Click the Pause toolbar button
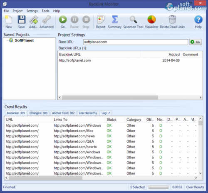Viewport: 208px width, 193px height. click(74, 22)
